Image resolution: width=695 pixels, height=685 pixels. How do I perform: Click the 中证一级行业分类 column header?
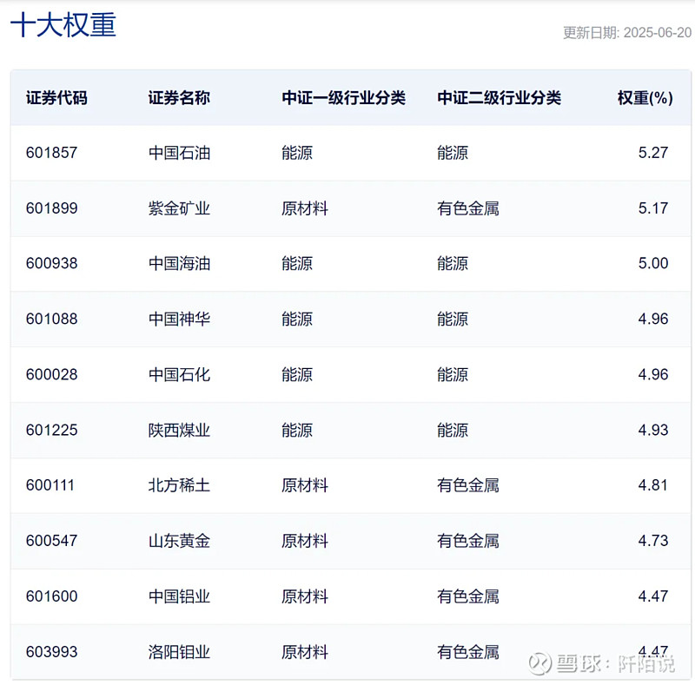[x=343, y=98]
